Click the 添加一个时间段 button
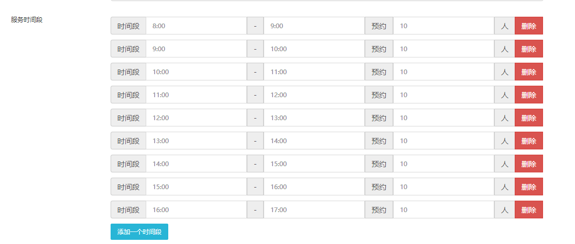Image resolution: width=575 pixels, height=244 pixels. tap(139, 231)
